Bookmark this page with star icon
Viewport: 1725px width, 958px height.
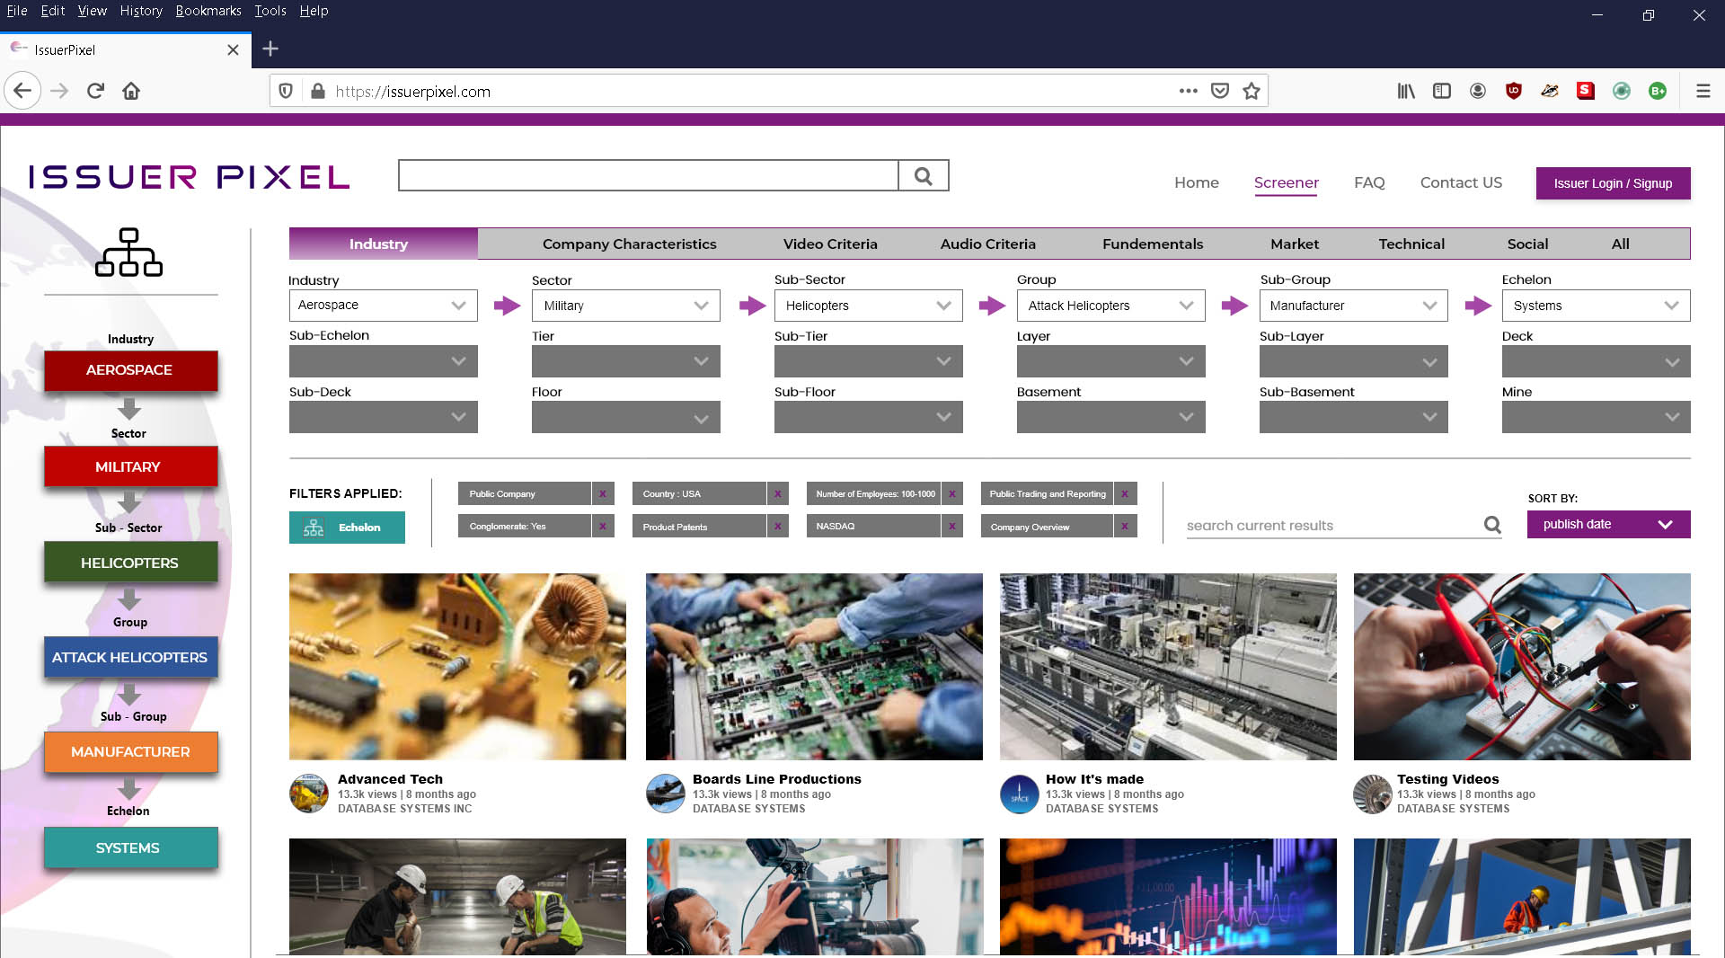point(1251,91)
